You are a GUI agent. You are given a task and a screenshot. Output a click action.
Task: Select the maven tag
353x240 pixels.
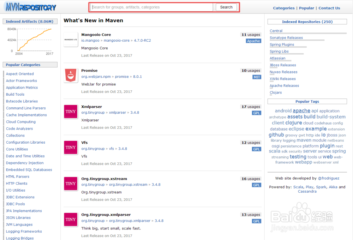pyautogui.click(x=304, y=140)
